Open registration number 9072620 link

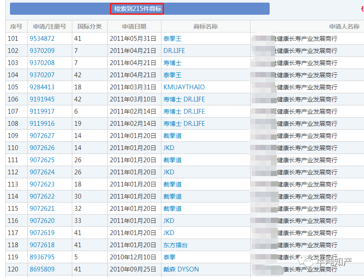(42, 221)
